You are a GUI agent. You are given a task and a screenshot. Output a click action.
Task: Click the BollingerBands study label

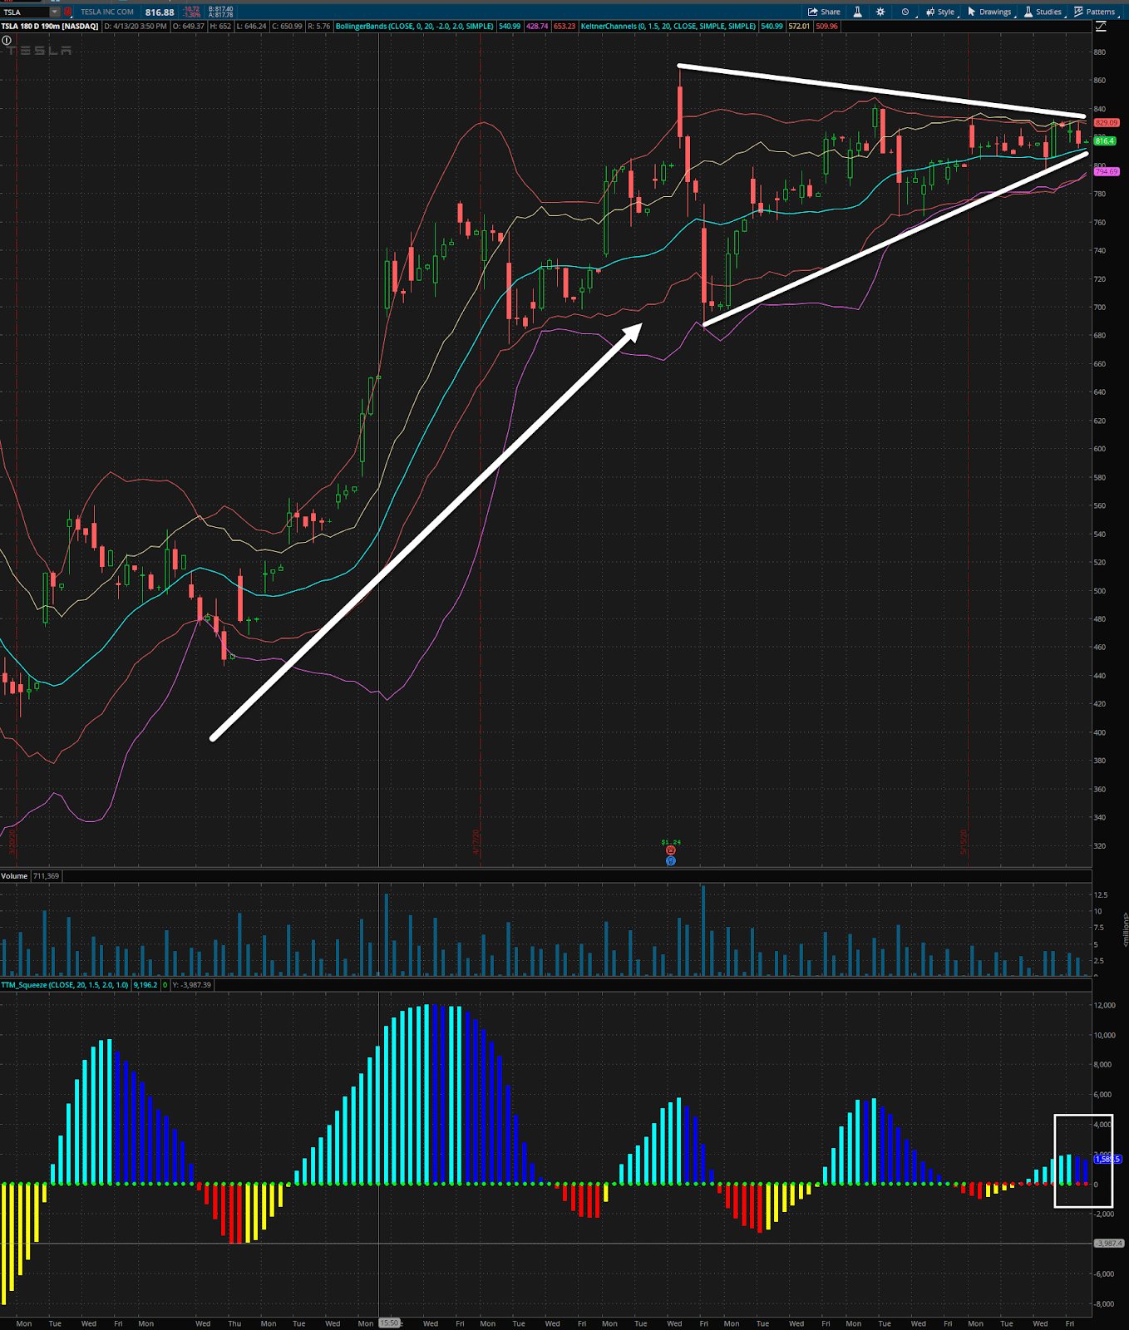click(416, 27)
